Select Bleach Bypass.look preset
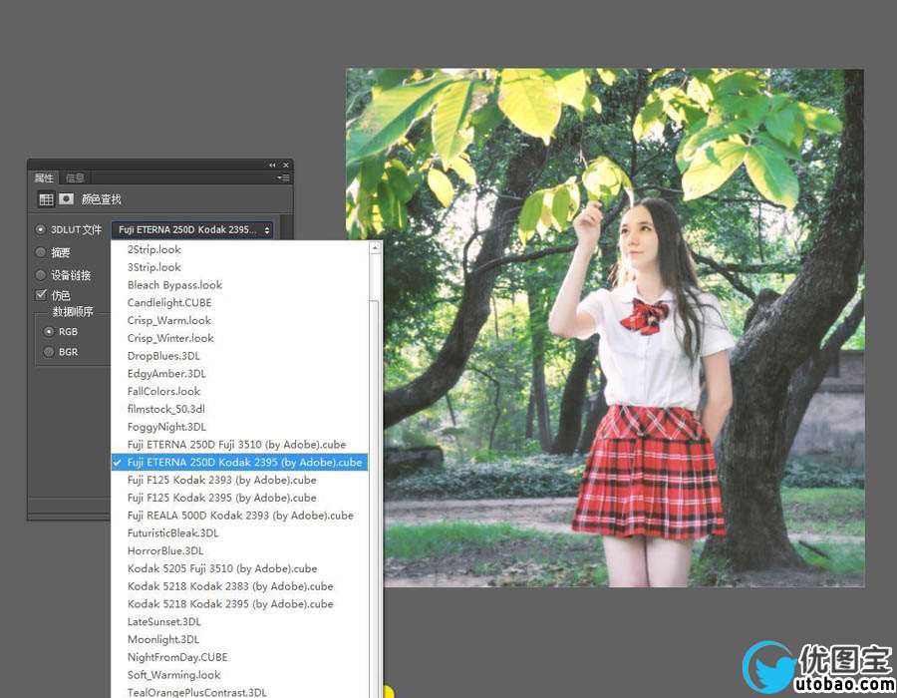This screenshot has width=897, height=698. tap(239, 285)
